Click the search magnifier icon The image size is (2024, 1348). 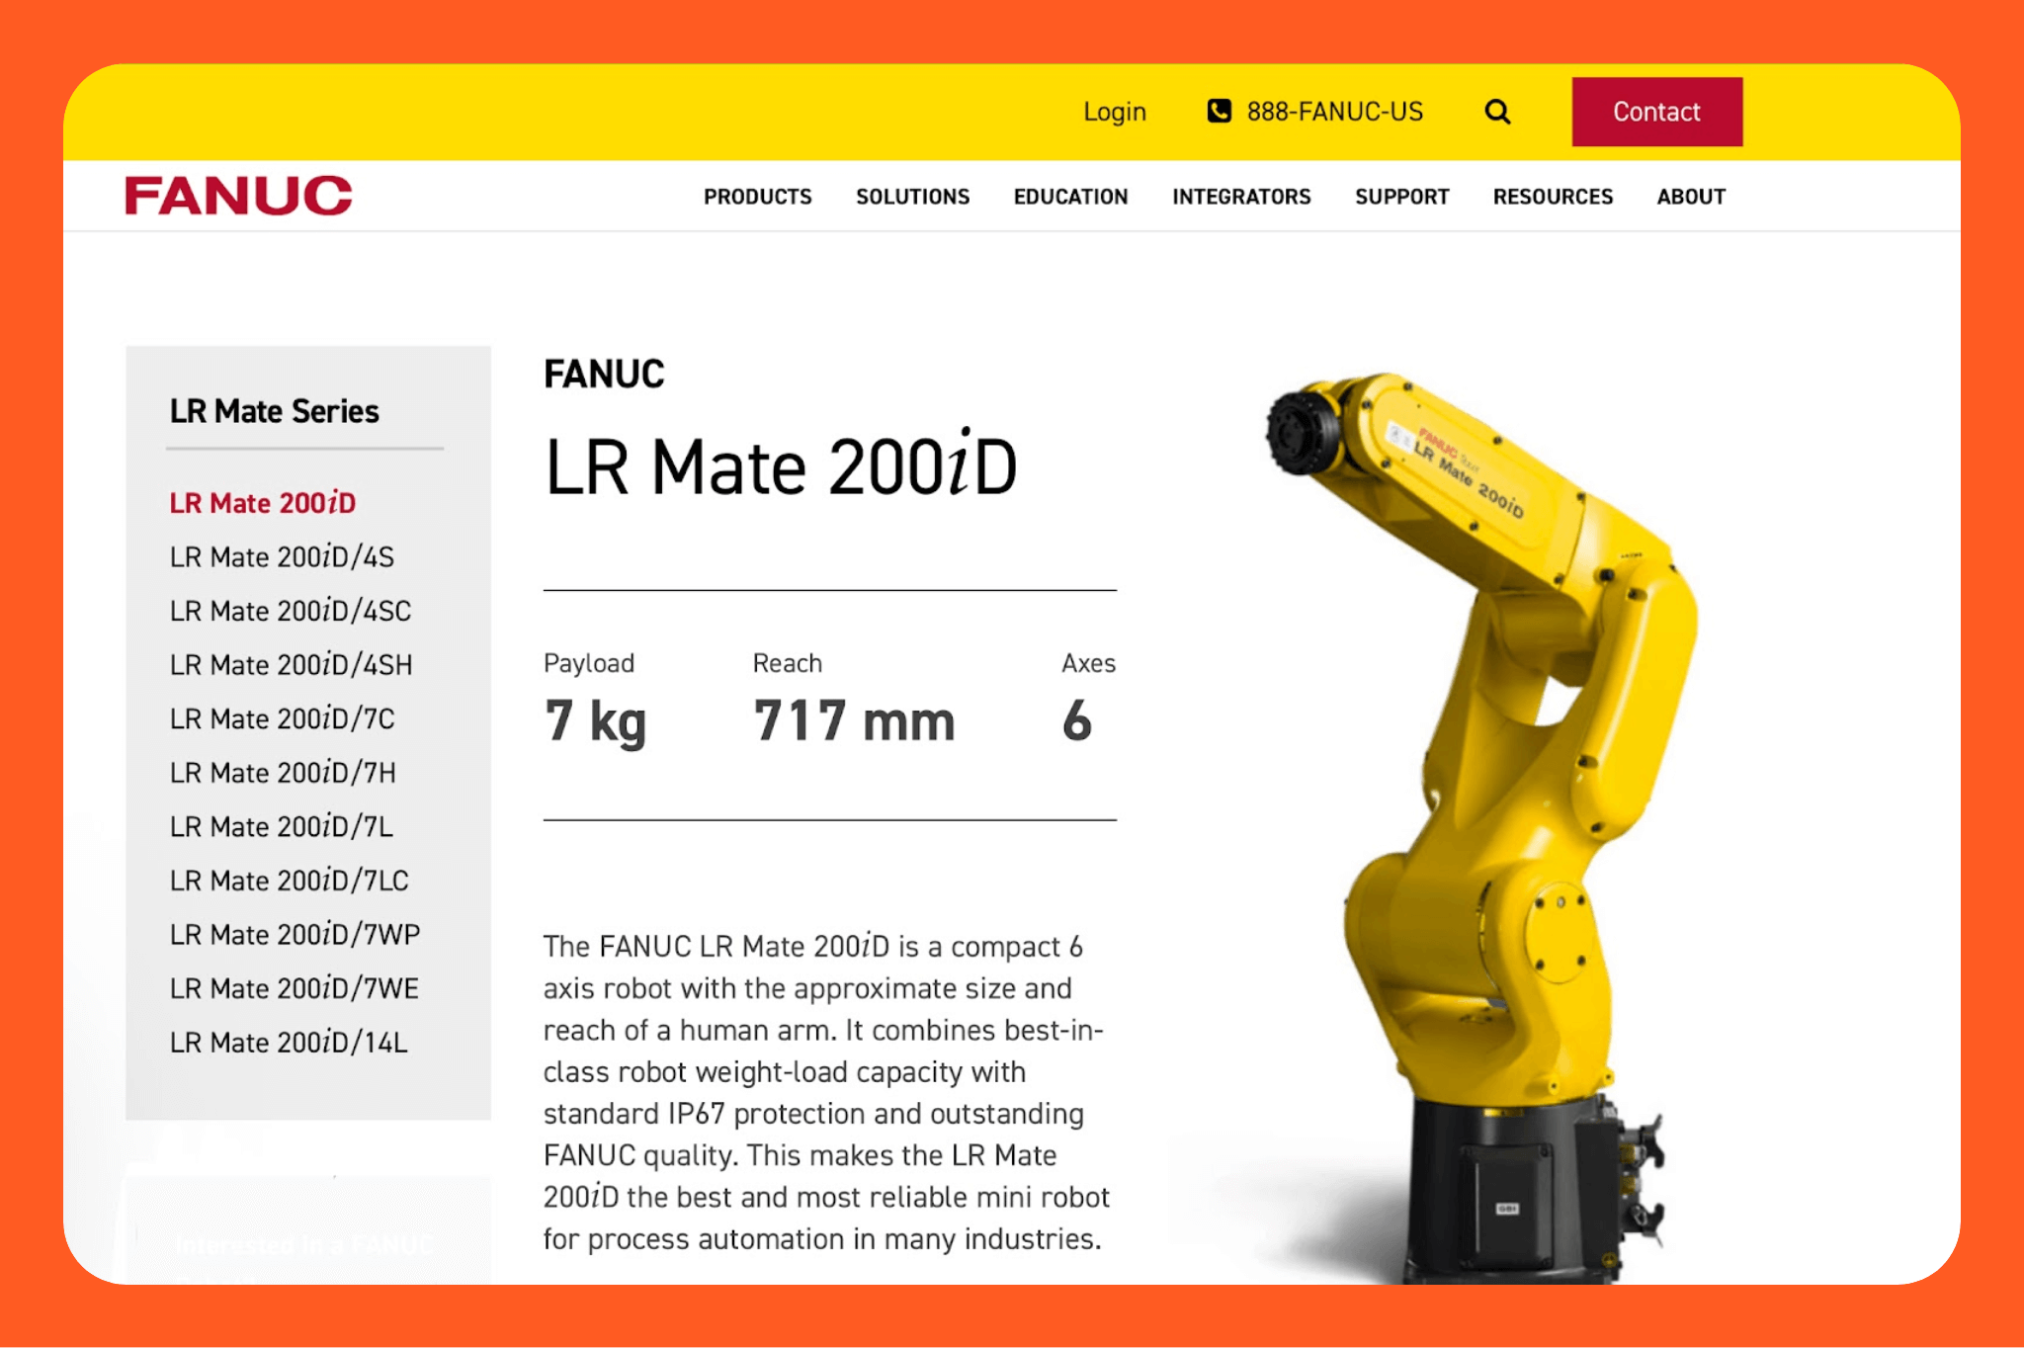[1497, 112]
